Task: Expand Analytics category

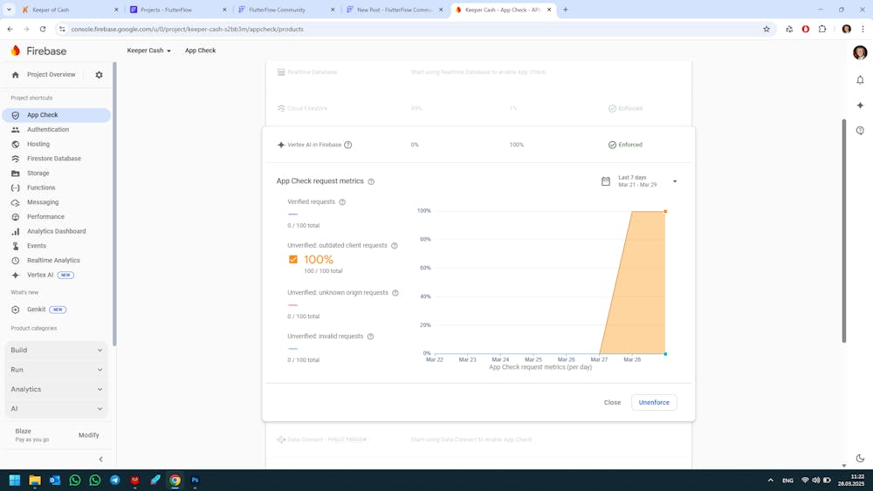Action: pyautogui.click(x=56, y=389)
